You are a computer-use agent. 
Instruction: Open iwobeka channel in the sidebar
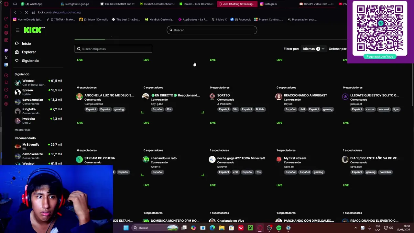click(x=38, y=120)
